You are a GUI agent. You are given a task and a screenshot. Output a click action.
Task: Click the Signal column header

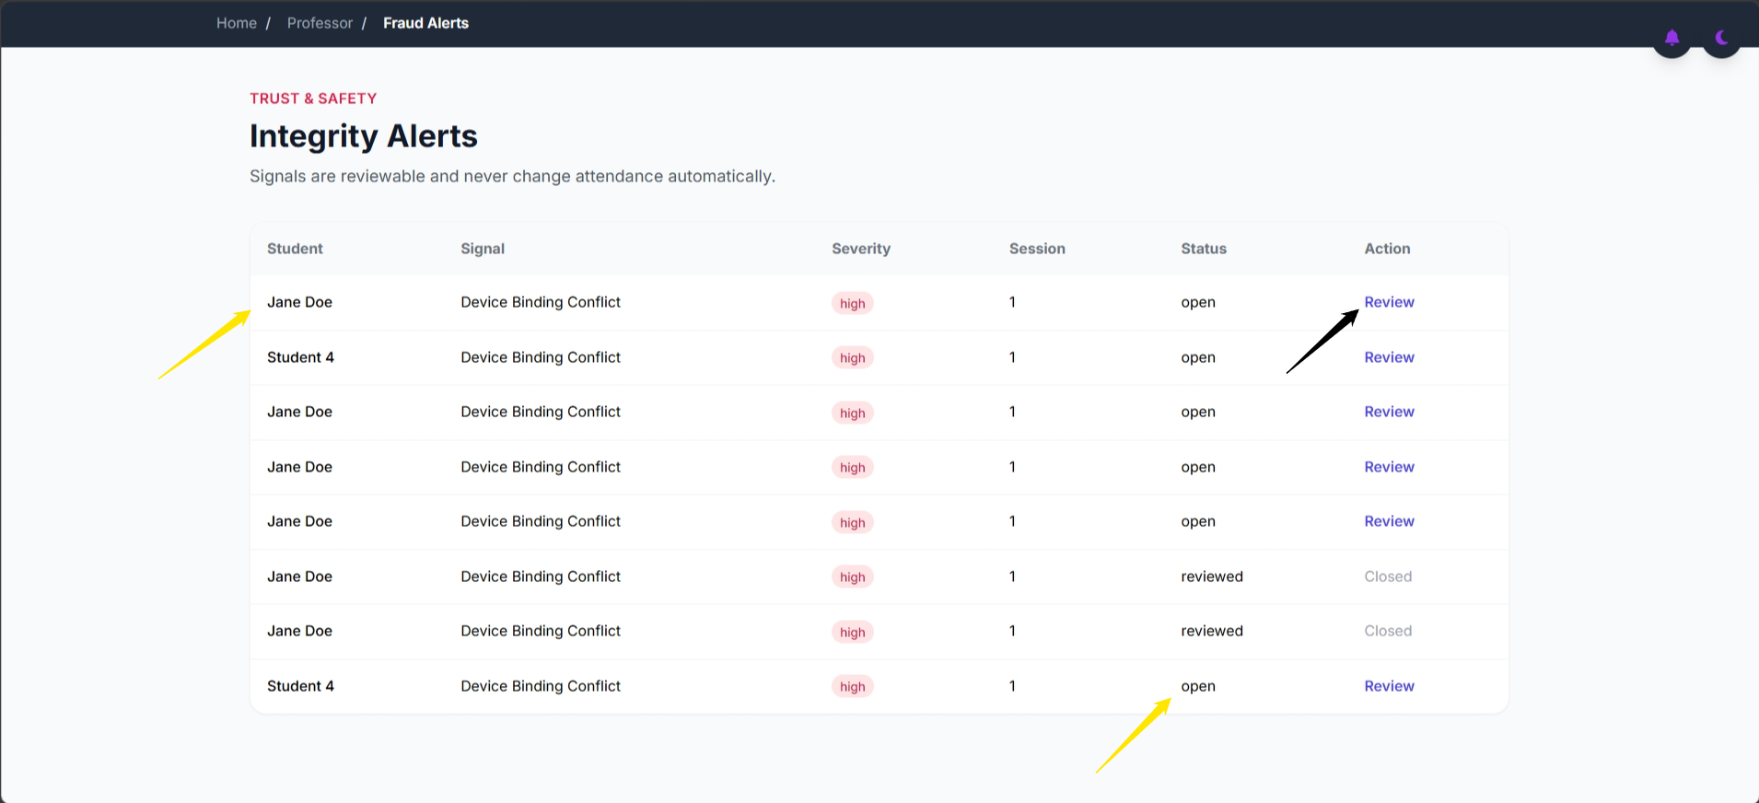(483, 249)
